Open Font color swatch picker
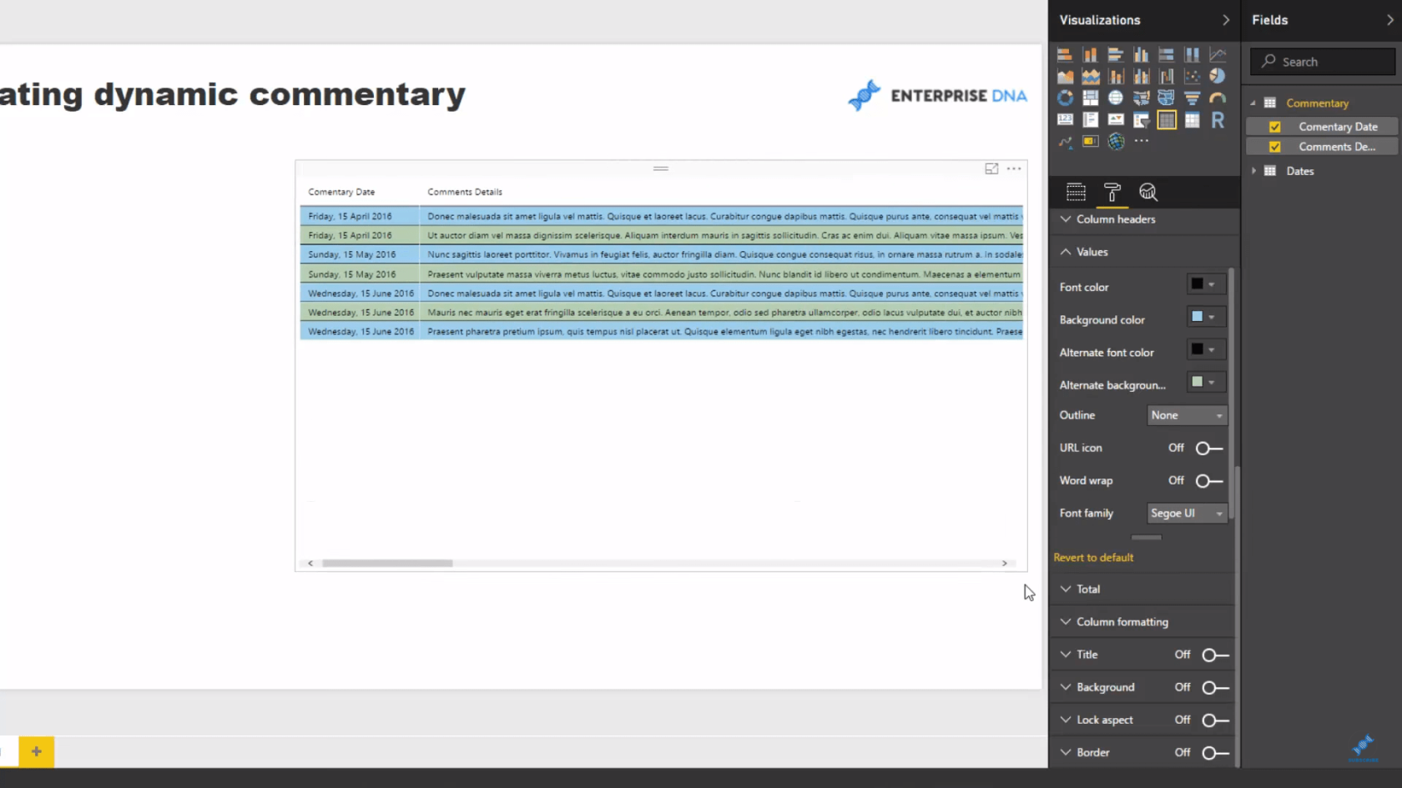Screen dimensions: 1402x788 coord(1206,284)
